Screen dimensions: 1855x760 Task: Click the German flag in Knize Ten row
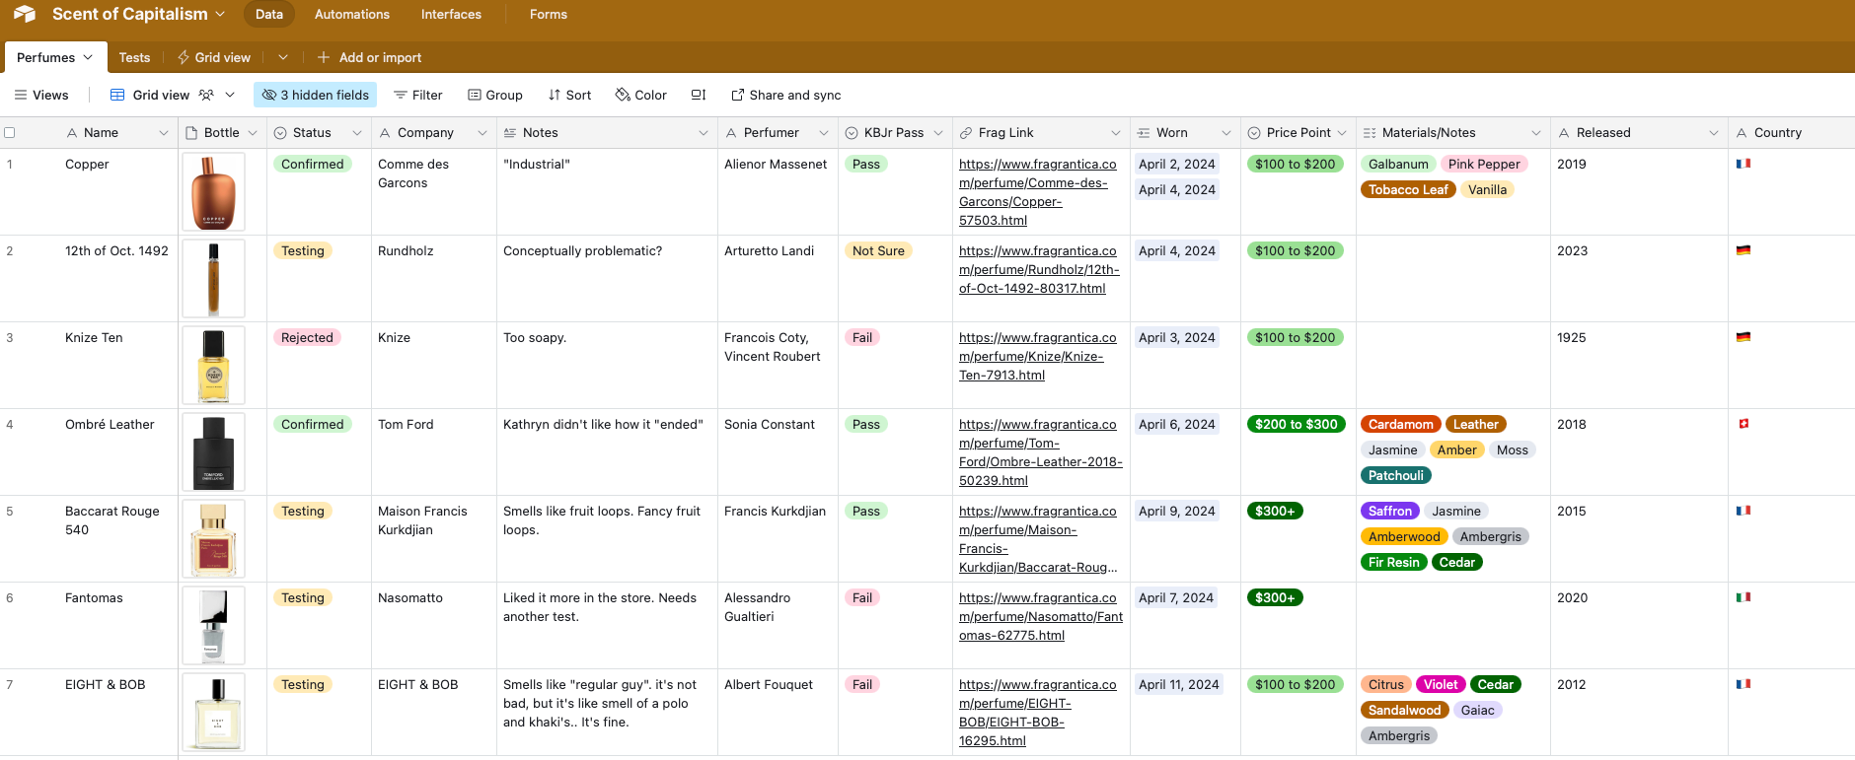1744,337
